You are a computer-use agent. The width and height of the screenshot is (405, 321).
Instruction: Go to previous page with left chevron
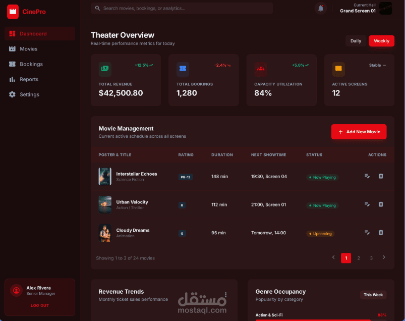pos(333,257)
